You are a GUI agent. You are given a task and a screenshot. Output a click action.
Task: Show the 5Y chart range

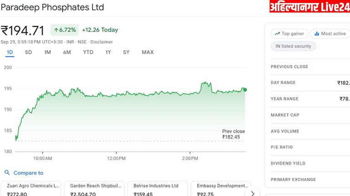126,52
